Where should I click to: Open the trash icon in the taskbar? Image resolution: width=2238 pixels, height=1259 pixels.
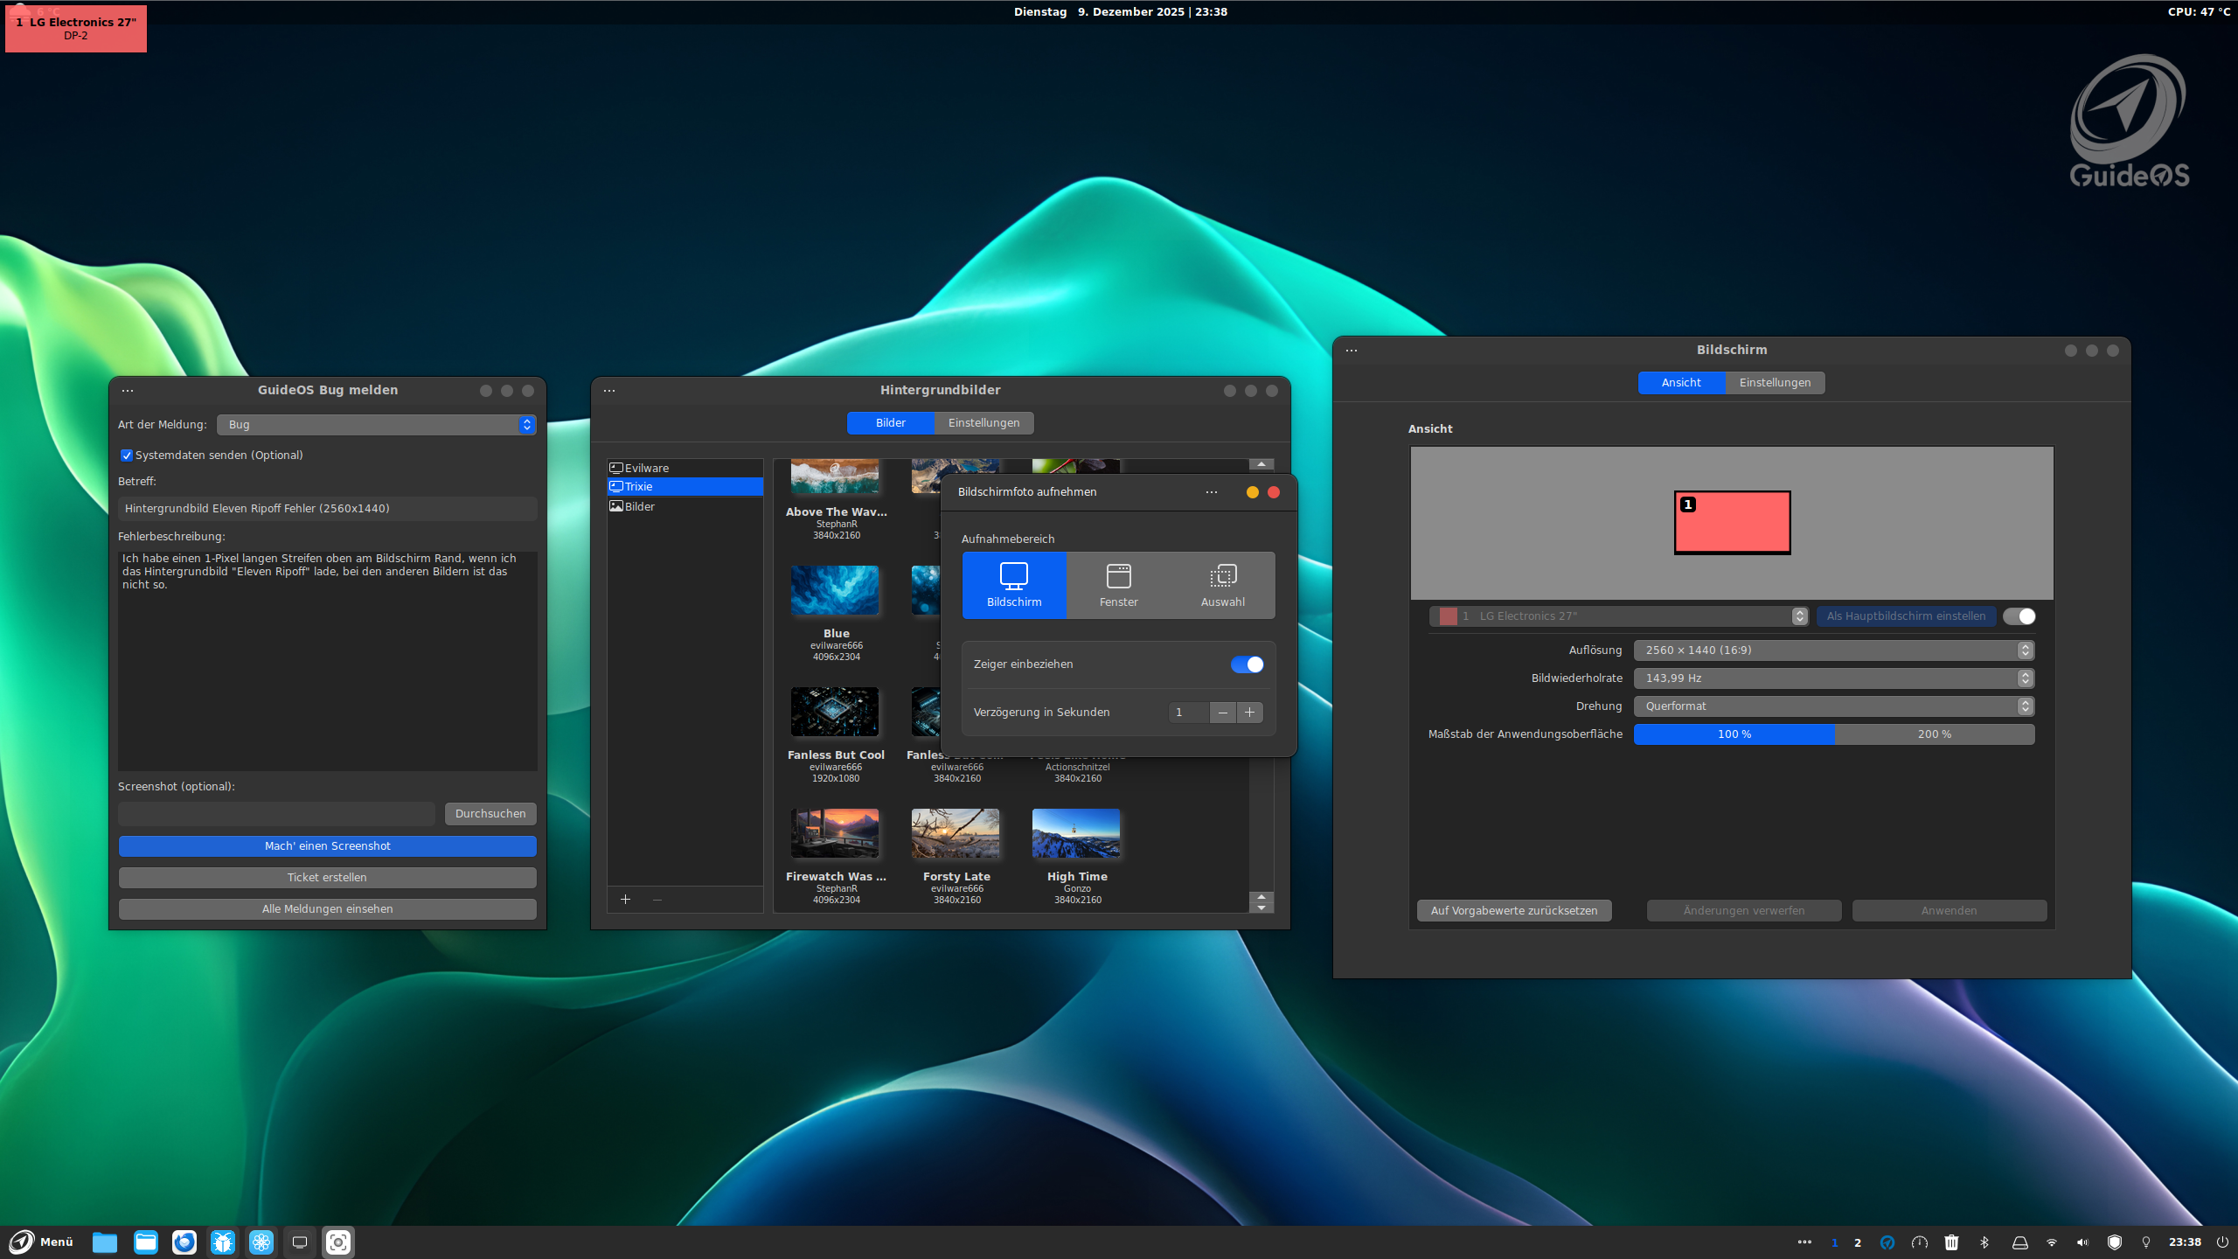coord(1951,1242)
